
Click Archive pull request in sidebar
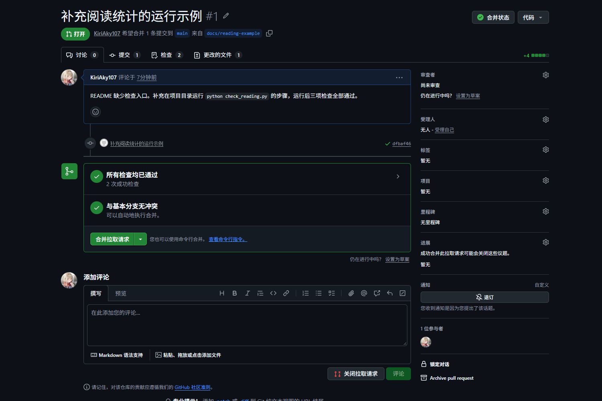447,378
